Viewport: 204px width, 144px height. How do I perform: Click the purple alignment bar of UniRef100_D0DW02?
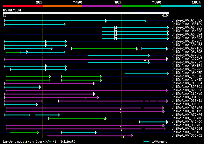click(x=90, y=136)
